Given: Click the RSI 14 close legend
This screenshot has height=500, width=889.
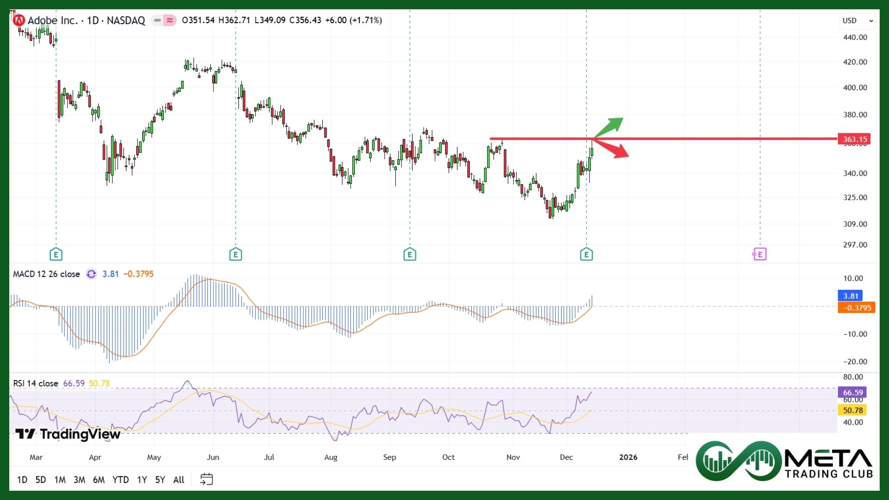Looking at the screenshot, I should 36,383.
